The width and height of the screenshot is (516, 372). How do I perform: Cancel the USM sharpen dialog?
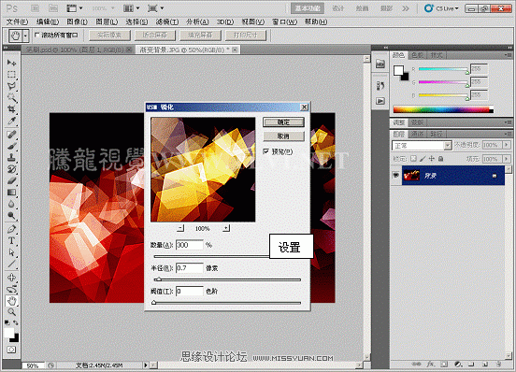pyautogui.click(x=283, y=136)
